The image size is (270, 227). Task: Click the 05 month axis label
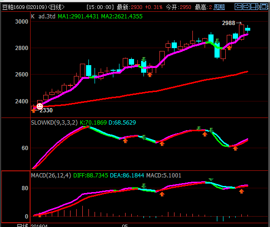125,226
